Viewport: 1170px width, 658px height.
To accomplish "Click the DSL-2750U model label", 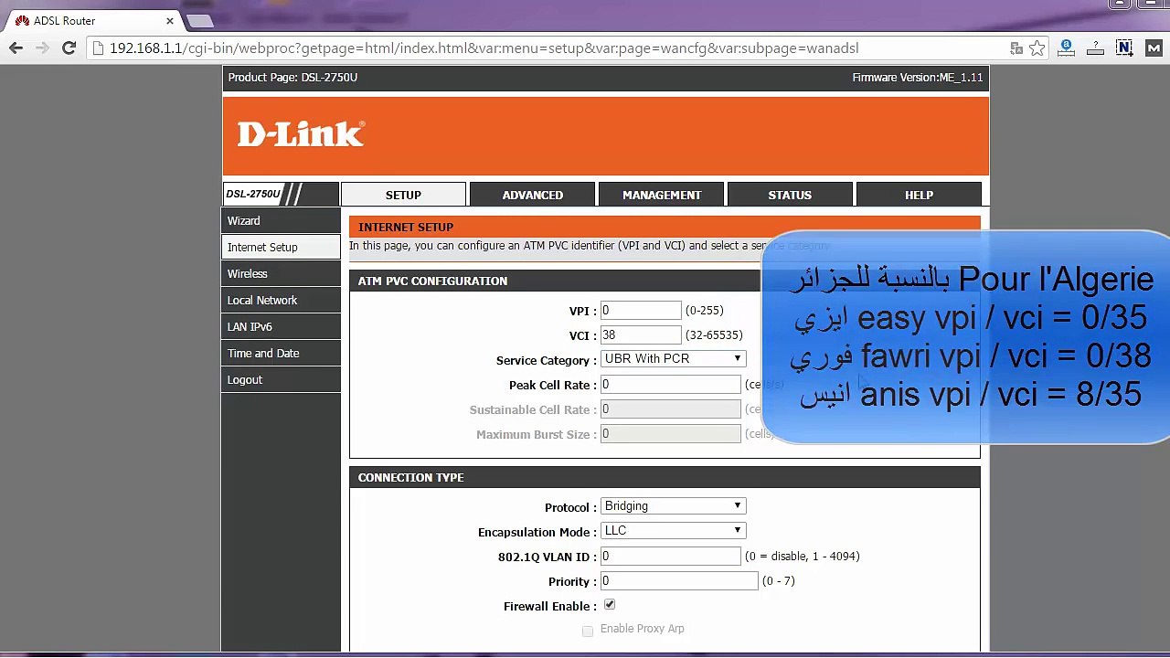I will 253,195.
